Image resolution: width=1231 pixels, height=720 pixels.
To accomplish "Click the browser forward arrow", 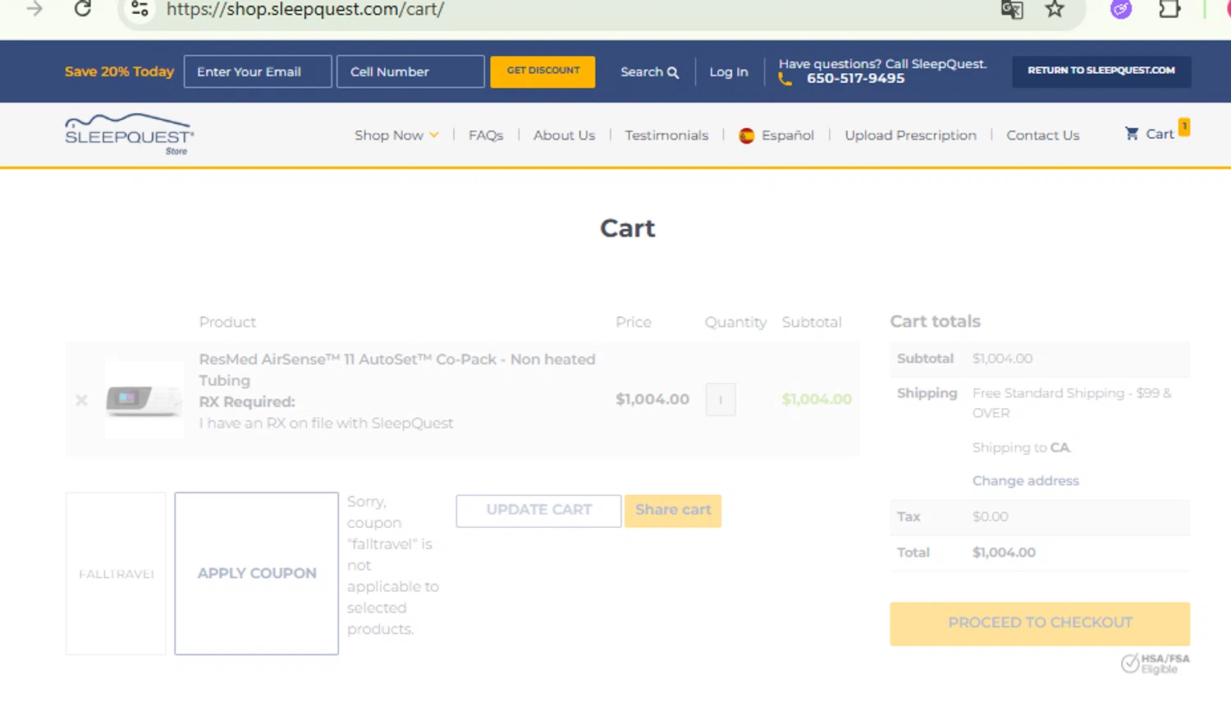I will [34, 9].
